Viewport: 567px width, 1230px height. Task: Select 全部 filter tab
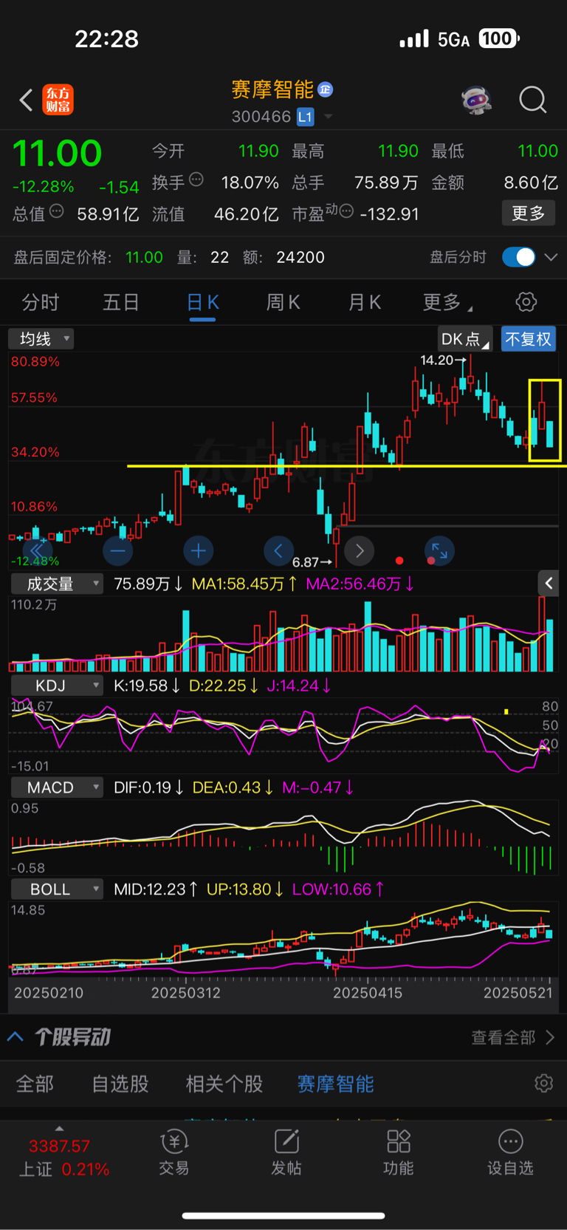pyautogui.click(x=35, y=1084)
